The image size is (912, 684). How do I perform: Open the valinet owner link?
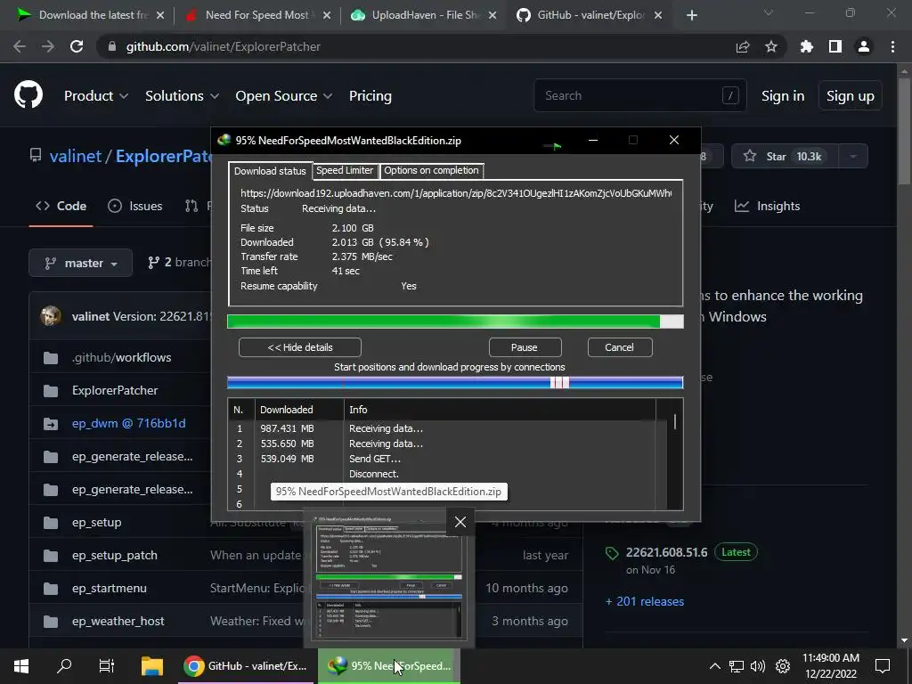(76, 156)
